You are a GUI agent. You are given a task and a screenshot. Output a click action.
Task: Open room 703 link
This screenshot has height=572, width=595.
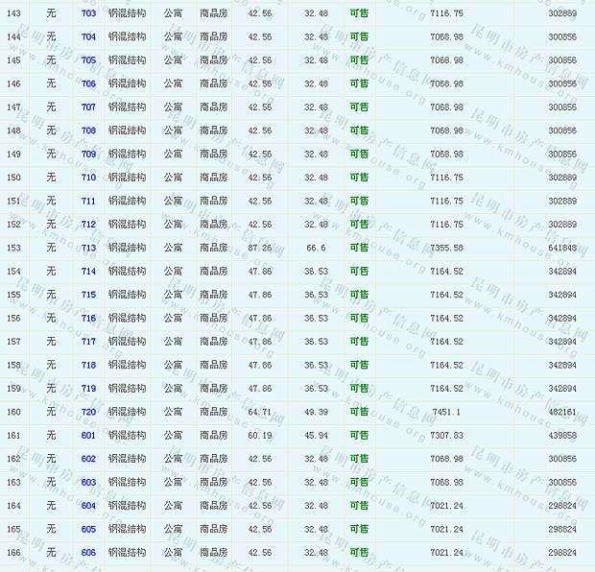pos(88,13)
